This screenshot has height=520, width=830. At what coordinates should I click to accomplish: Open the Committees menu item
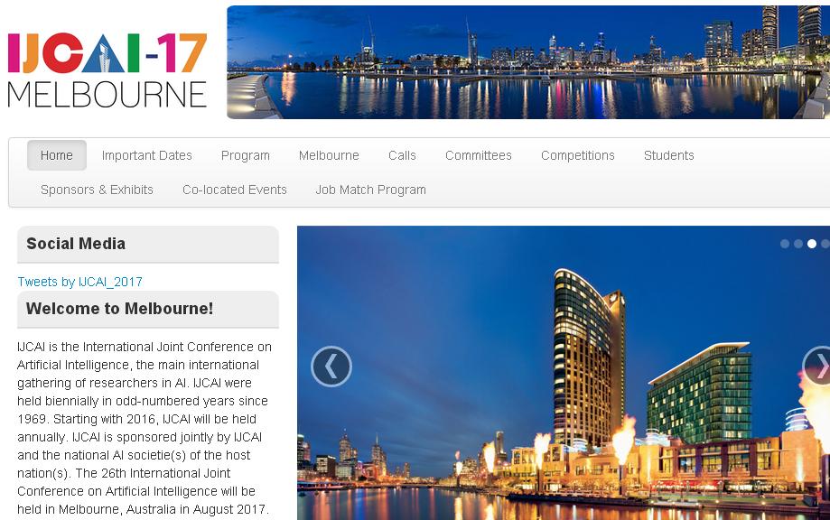coord(479,155)
